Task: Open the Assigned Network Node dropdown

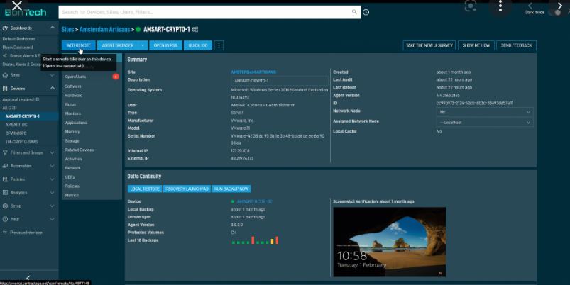Action: pyautogui.click(x=485, y=123)
